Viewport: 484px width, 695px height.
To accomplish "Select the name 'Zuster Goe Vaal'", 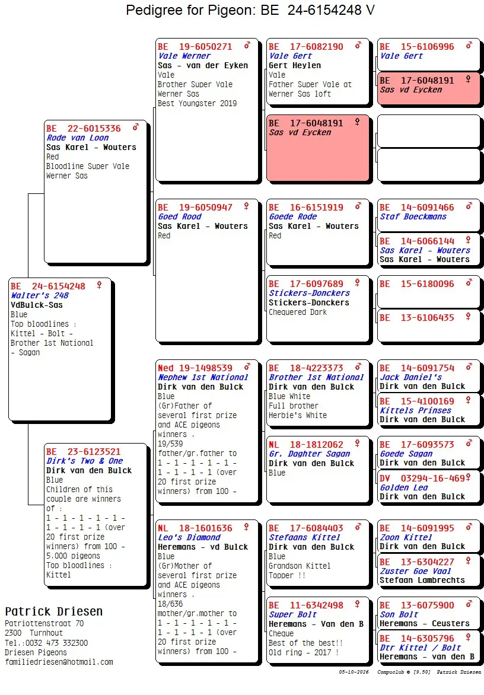I will (415, 571).
